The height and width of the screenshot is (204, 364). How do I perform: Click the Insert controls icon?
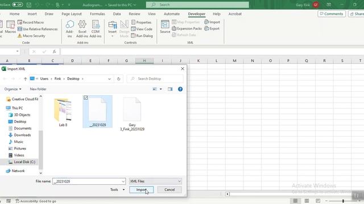pyautogui.click(x=113, y=25)
